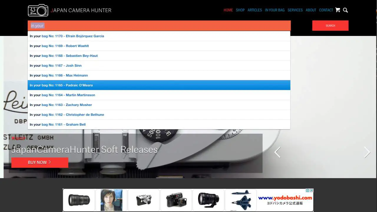Close the ad with the X icon
Image resolution: width=377 pixels, height=212 pixels.
(x=312, y=191)
